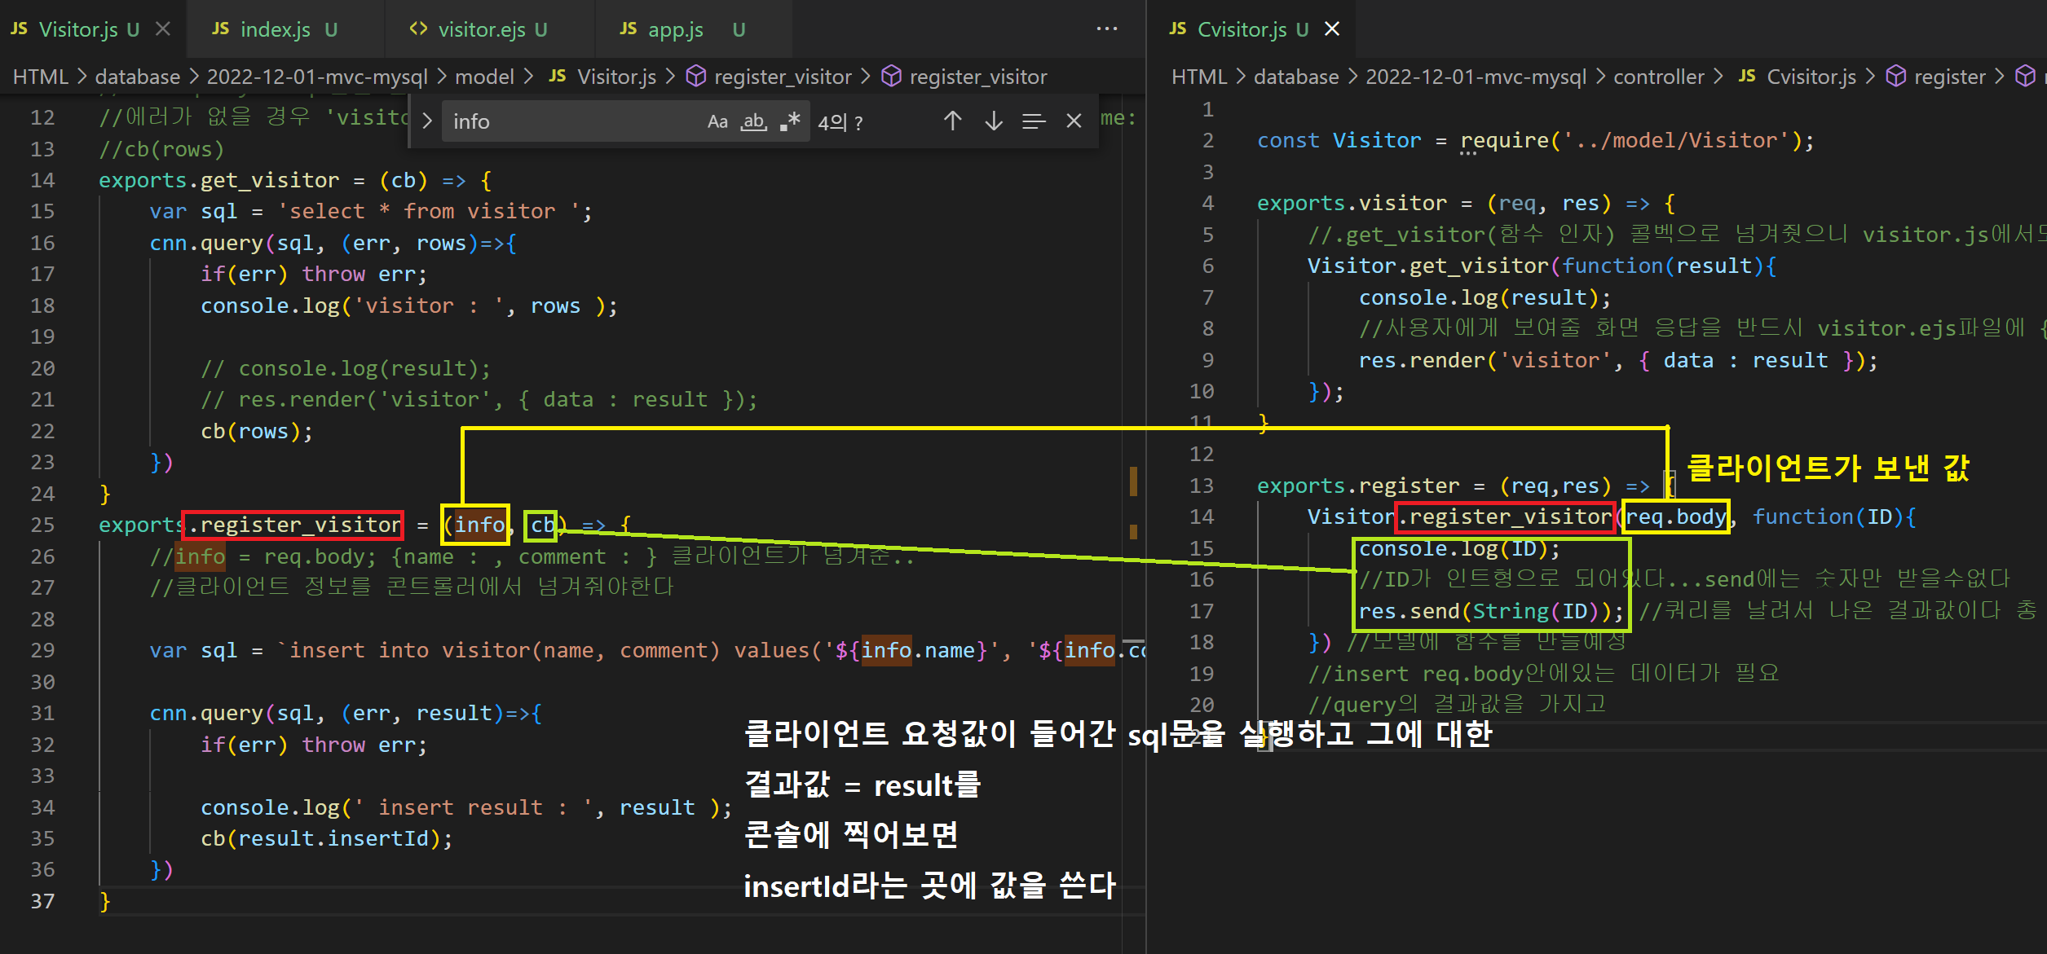Click database breadcrumb in left editor
Image resolution: width=2047 pixels, height=954 pixels.
[137, 77]
